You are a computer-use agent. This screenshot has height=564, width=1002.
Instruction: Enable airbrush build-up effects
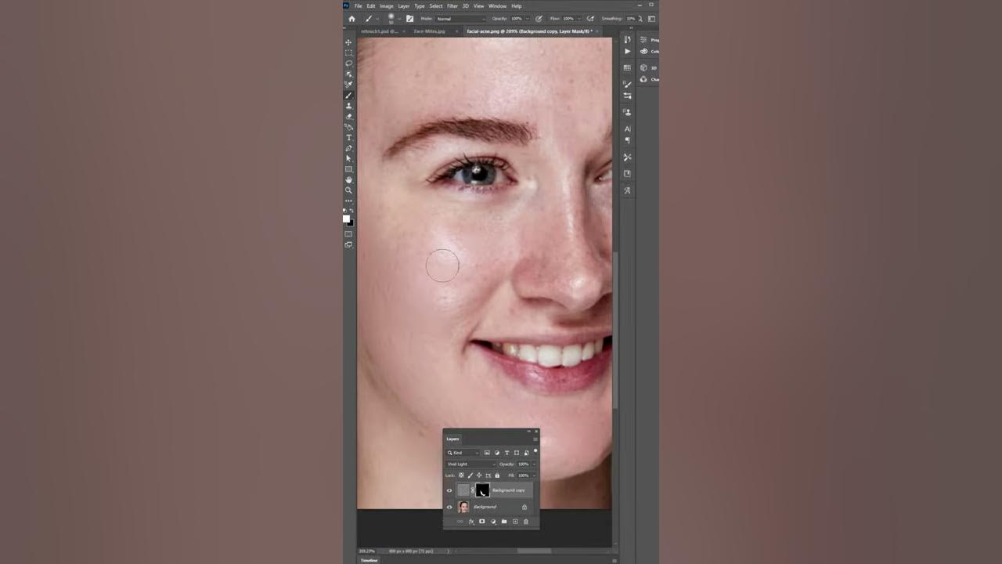coord(589,19)
